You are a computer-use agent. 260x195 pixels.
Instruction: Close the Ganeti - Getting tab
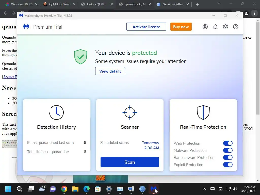click(188, 4)
